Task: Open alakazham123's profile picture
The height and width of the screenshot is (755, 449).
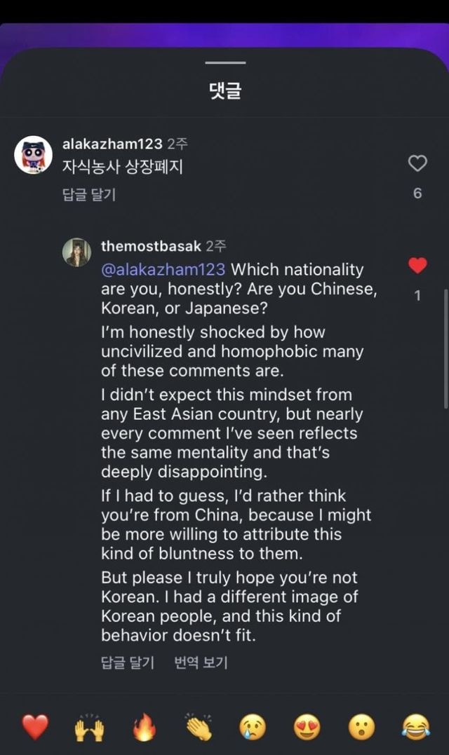Action: 34,155
